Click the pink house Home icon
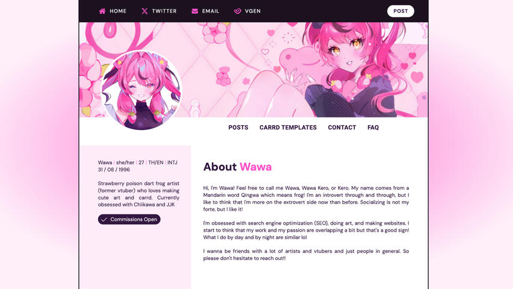Viewport: 513px width, 289px height. click(x=102, y=11)
